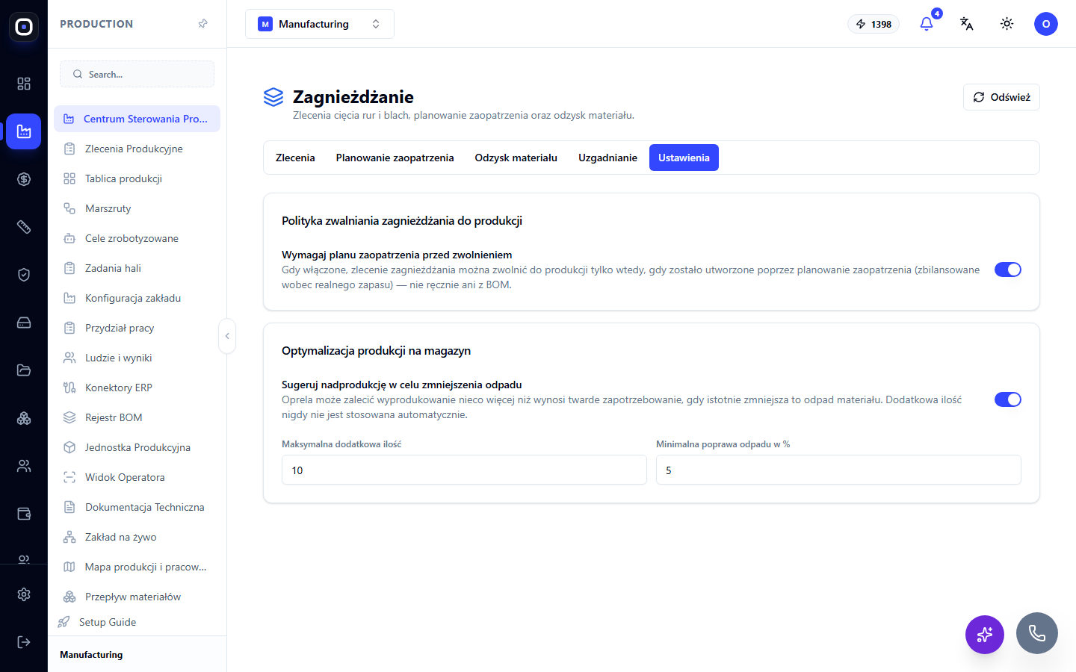The image size is (1076, 672).
Task: Open the language translation icon
Action: 967,24
